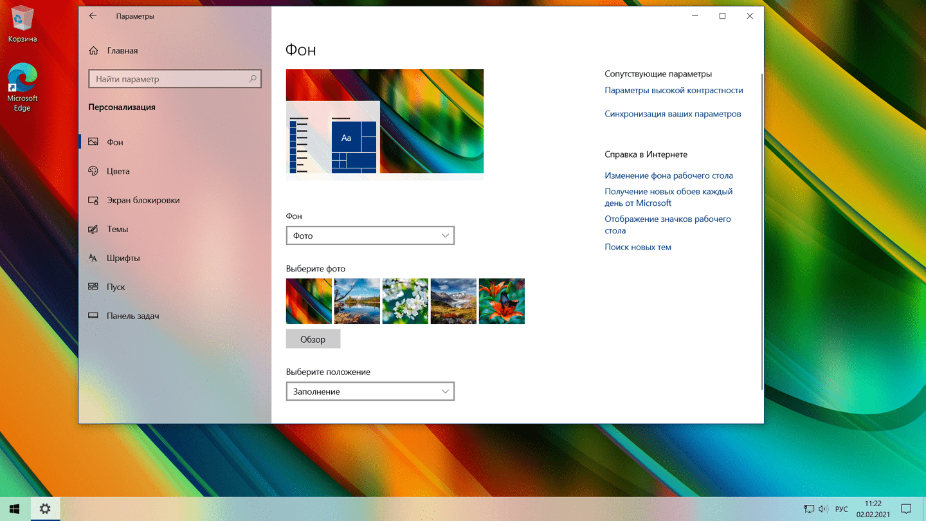Go to Темы (Themes) section

pyautogui.click(x=117, y=229)
